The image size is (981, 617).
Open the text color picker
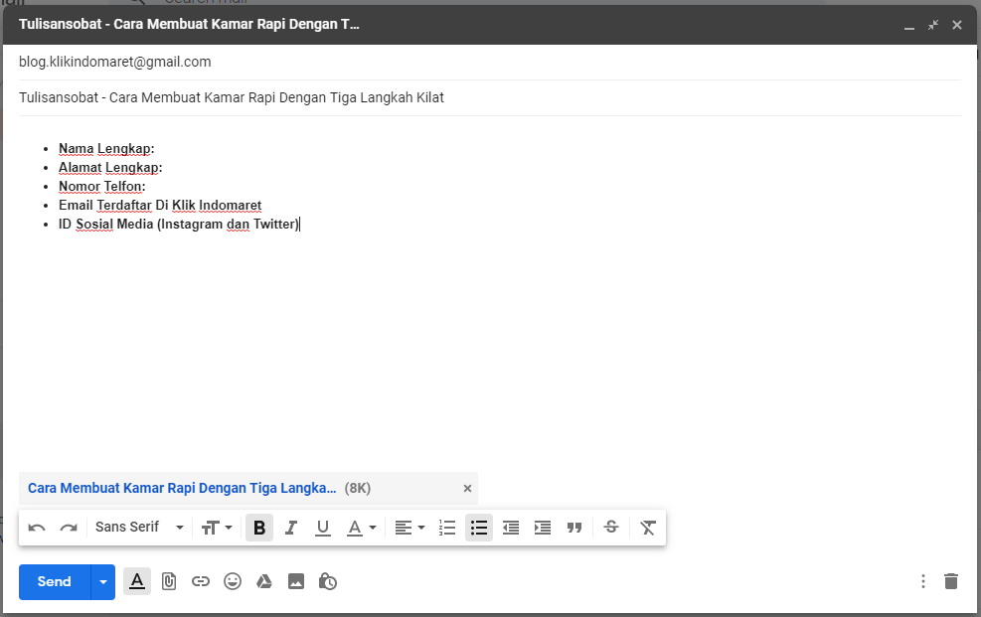(x=361, y=528)
